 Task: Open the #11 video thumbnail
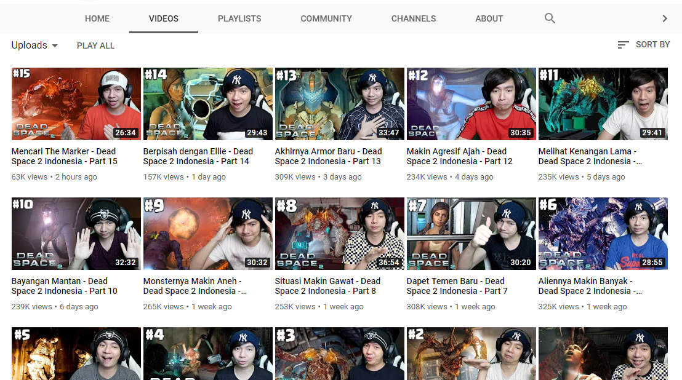(603, 104)
